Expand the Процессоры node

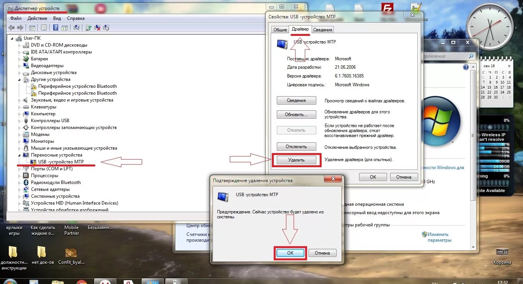19,176
